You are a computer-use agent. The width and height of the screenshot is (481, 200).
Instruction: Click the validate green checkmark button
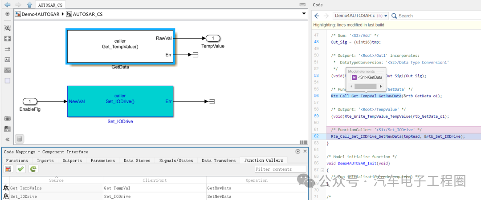tap(21, 169)
